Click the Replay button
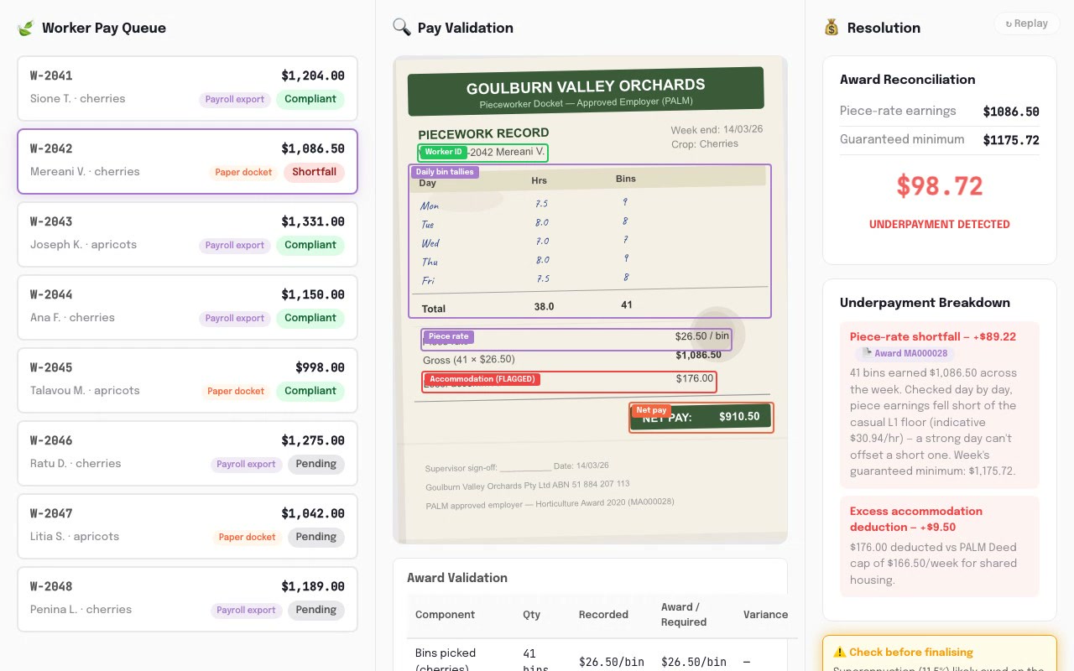1074x671 pixels. click(x=1026, y=23)
